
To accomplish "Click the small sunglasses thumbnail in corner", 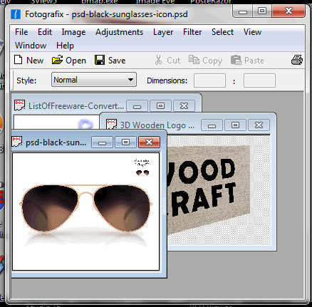I will tap(142, 172).
